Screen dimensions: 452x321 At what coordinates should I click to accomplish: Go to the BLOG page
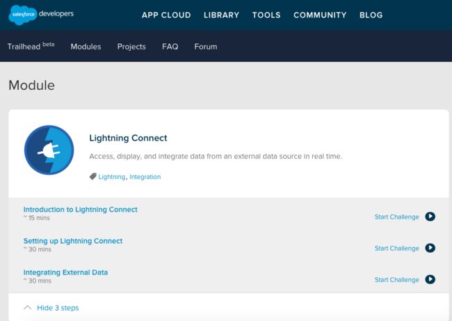coord(371,15)
